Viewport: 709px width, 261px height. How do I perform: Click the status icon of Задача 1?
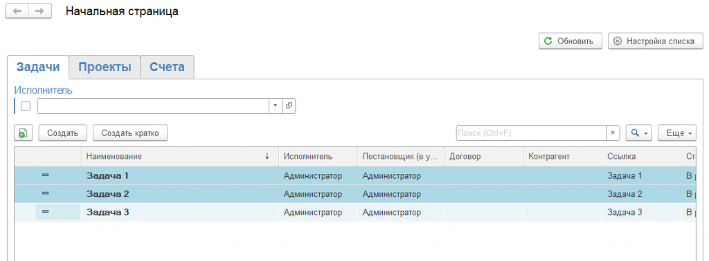[45, 175]
